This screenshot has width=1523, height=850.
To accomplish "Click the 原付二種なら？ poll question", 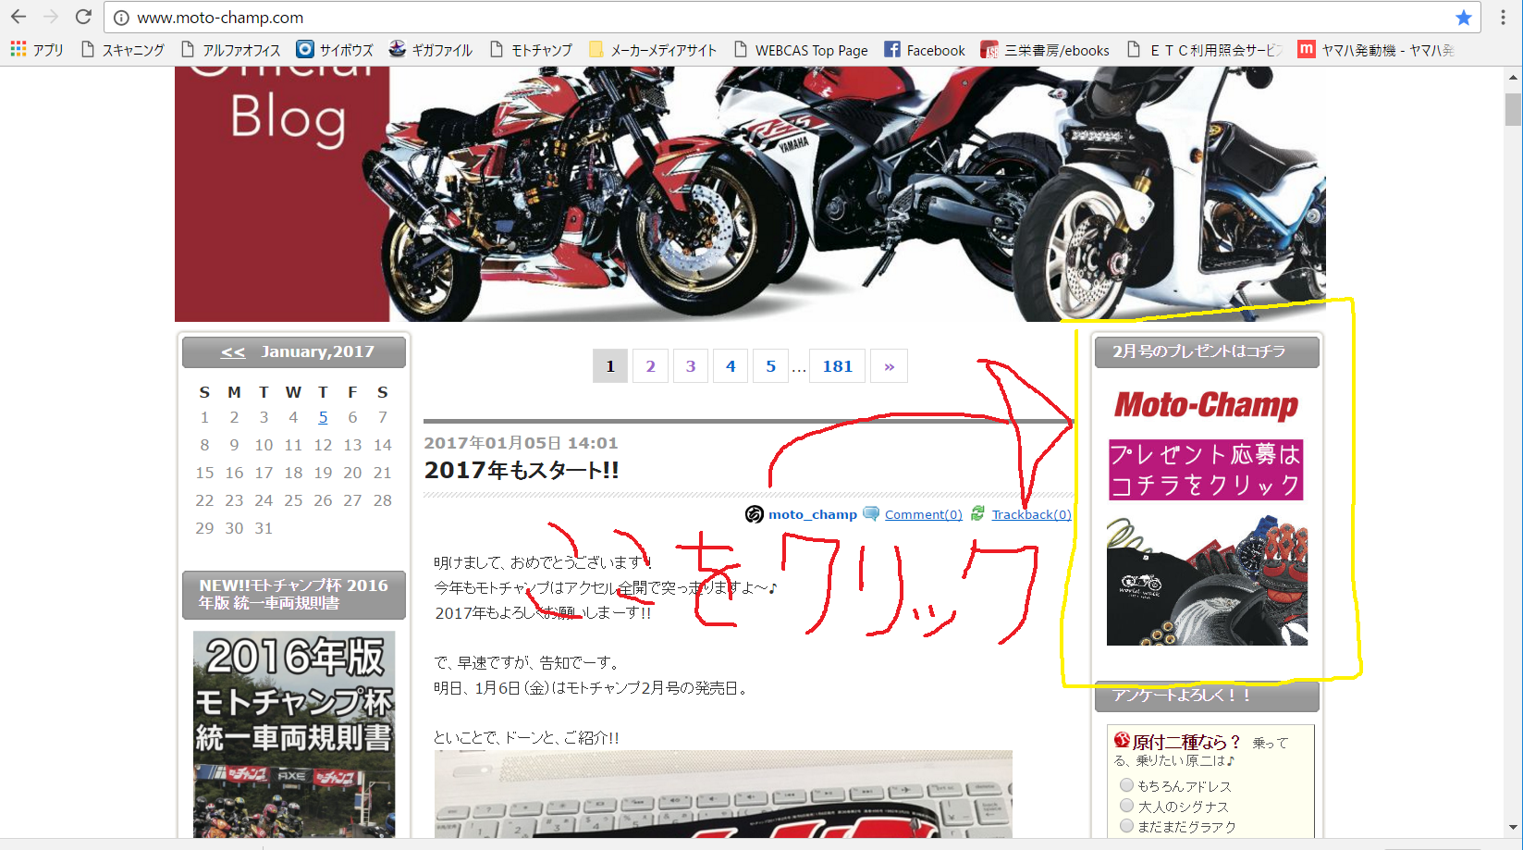I will point(1186,742).
